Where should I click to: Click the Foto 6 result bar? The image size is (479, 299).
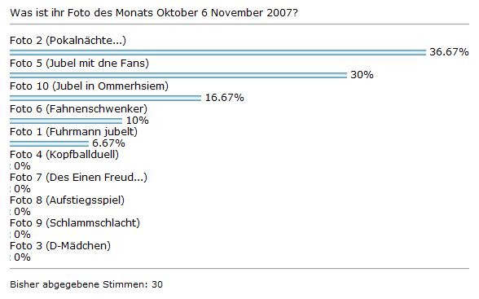(x=66, y=121)
